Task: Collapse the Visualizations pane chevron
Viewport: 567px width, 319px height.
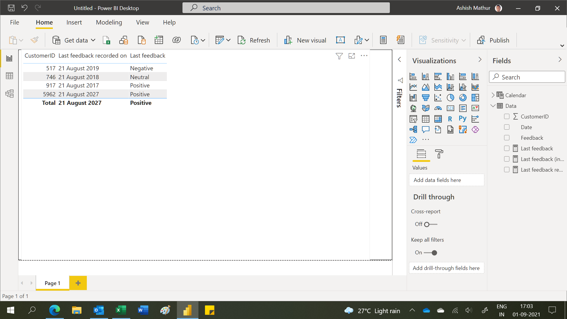Action: point(480,60)
